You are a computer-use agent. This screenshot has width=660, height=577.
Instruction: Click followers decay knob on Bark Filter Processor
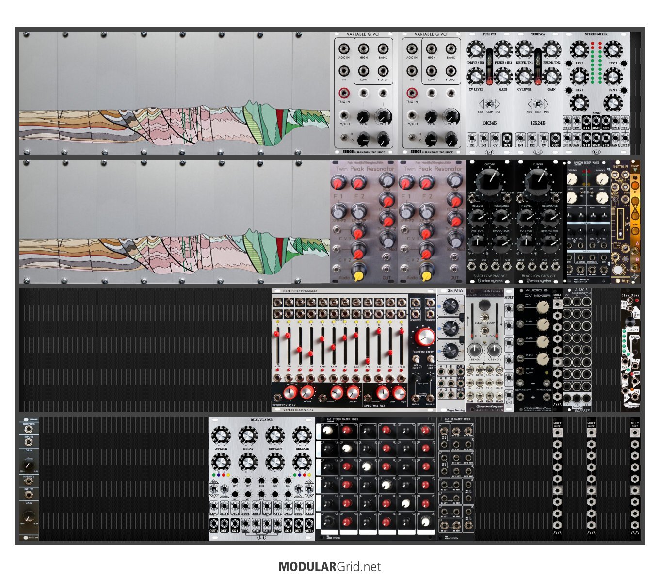point(425,336)
